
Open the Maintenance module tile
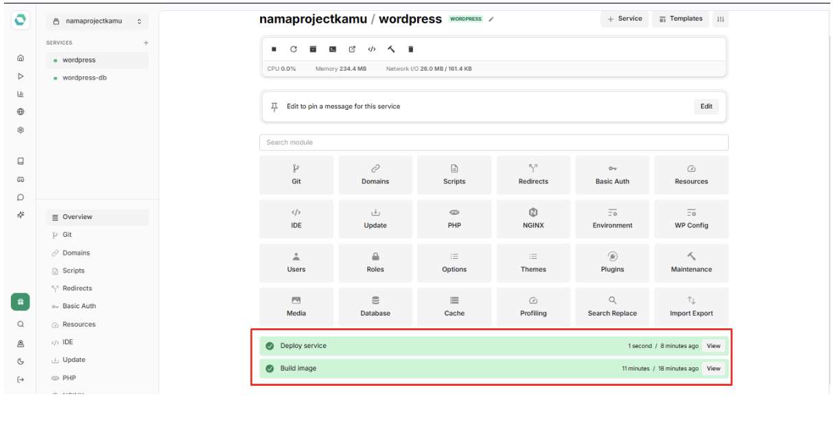(691, 263)
